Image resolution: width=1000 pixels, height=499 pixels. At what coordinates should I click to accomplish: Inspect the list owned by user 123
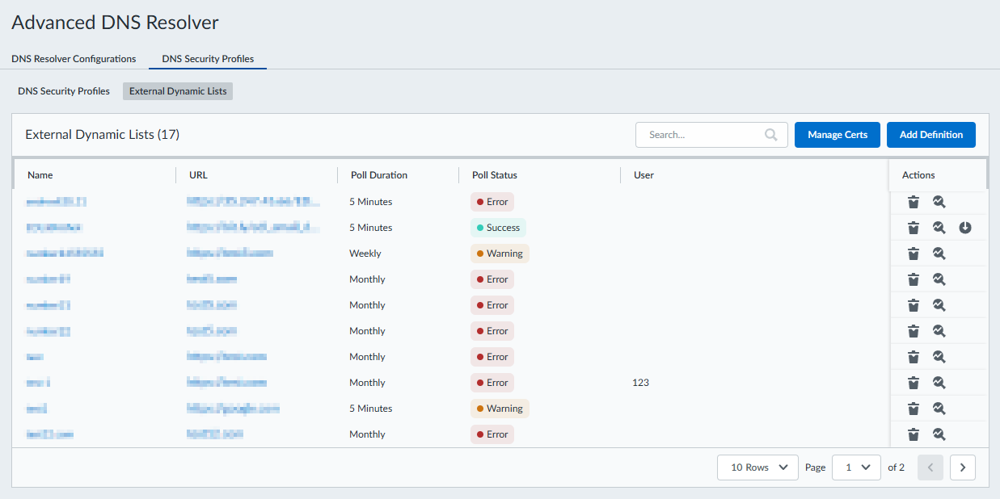939,383
